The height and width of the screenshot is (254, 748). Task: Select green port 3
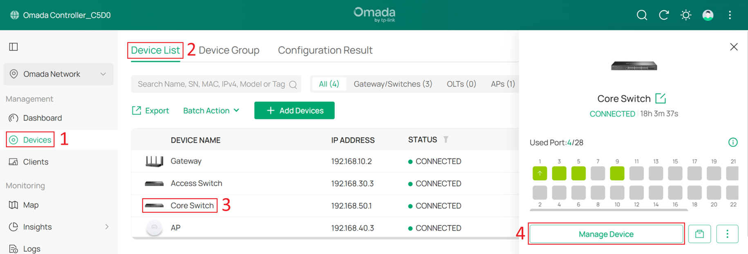click(x=559, y=174)
